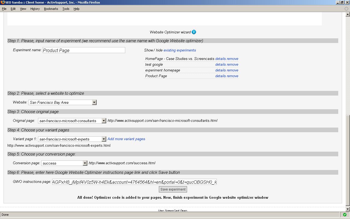This screenshot has height=219, width=350.
Task: Open the Edit menu
Action: pos(13,9)
